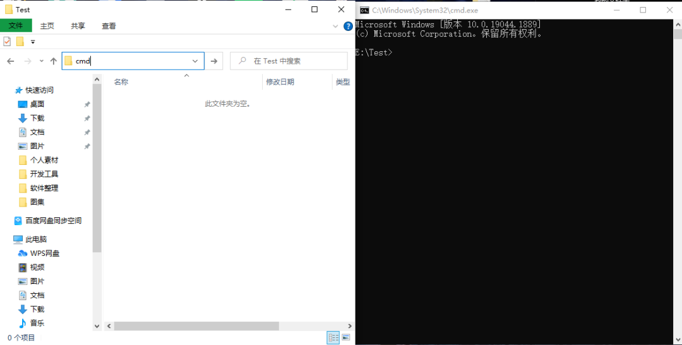Select the 开发工具 folder in quick access
This screenshot has height=345, width=682.
[44, 174]
